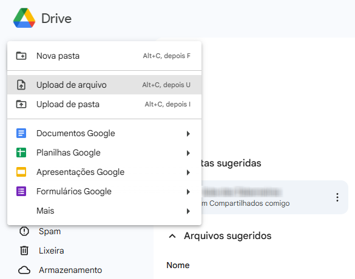Click the purple Formulários Google icon
Screen dimensions: 355x279
click(x=21, y=191)
